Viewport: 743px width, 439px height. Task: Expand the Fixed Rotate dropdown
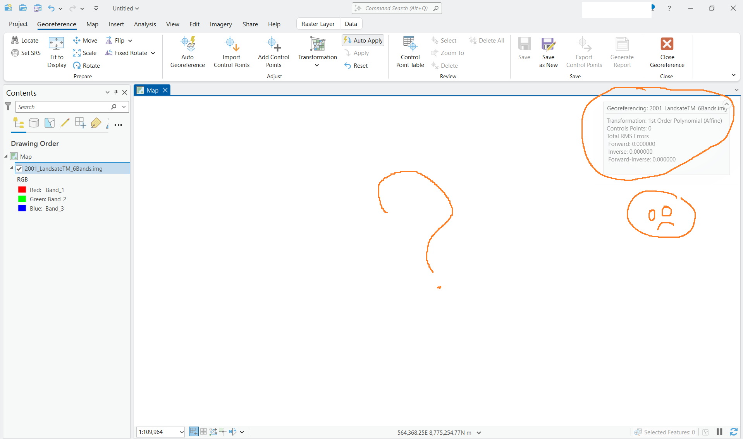(153, 53)
